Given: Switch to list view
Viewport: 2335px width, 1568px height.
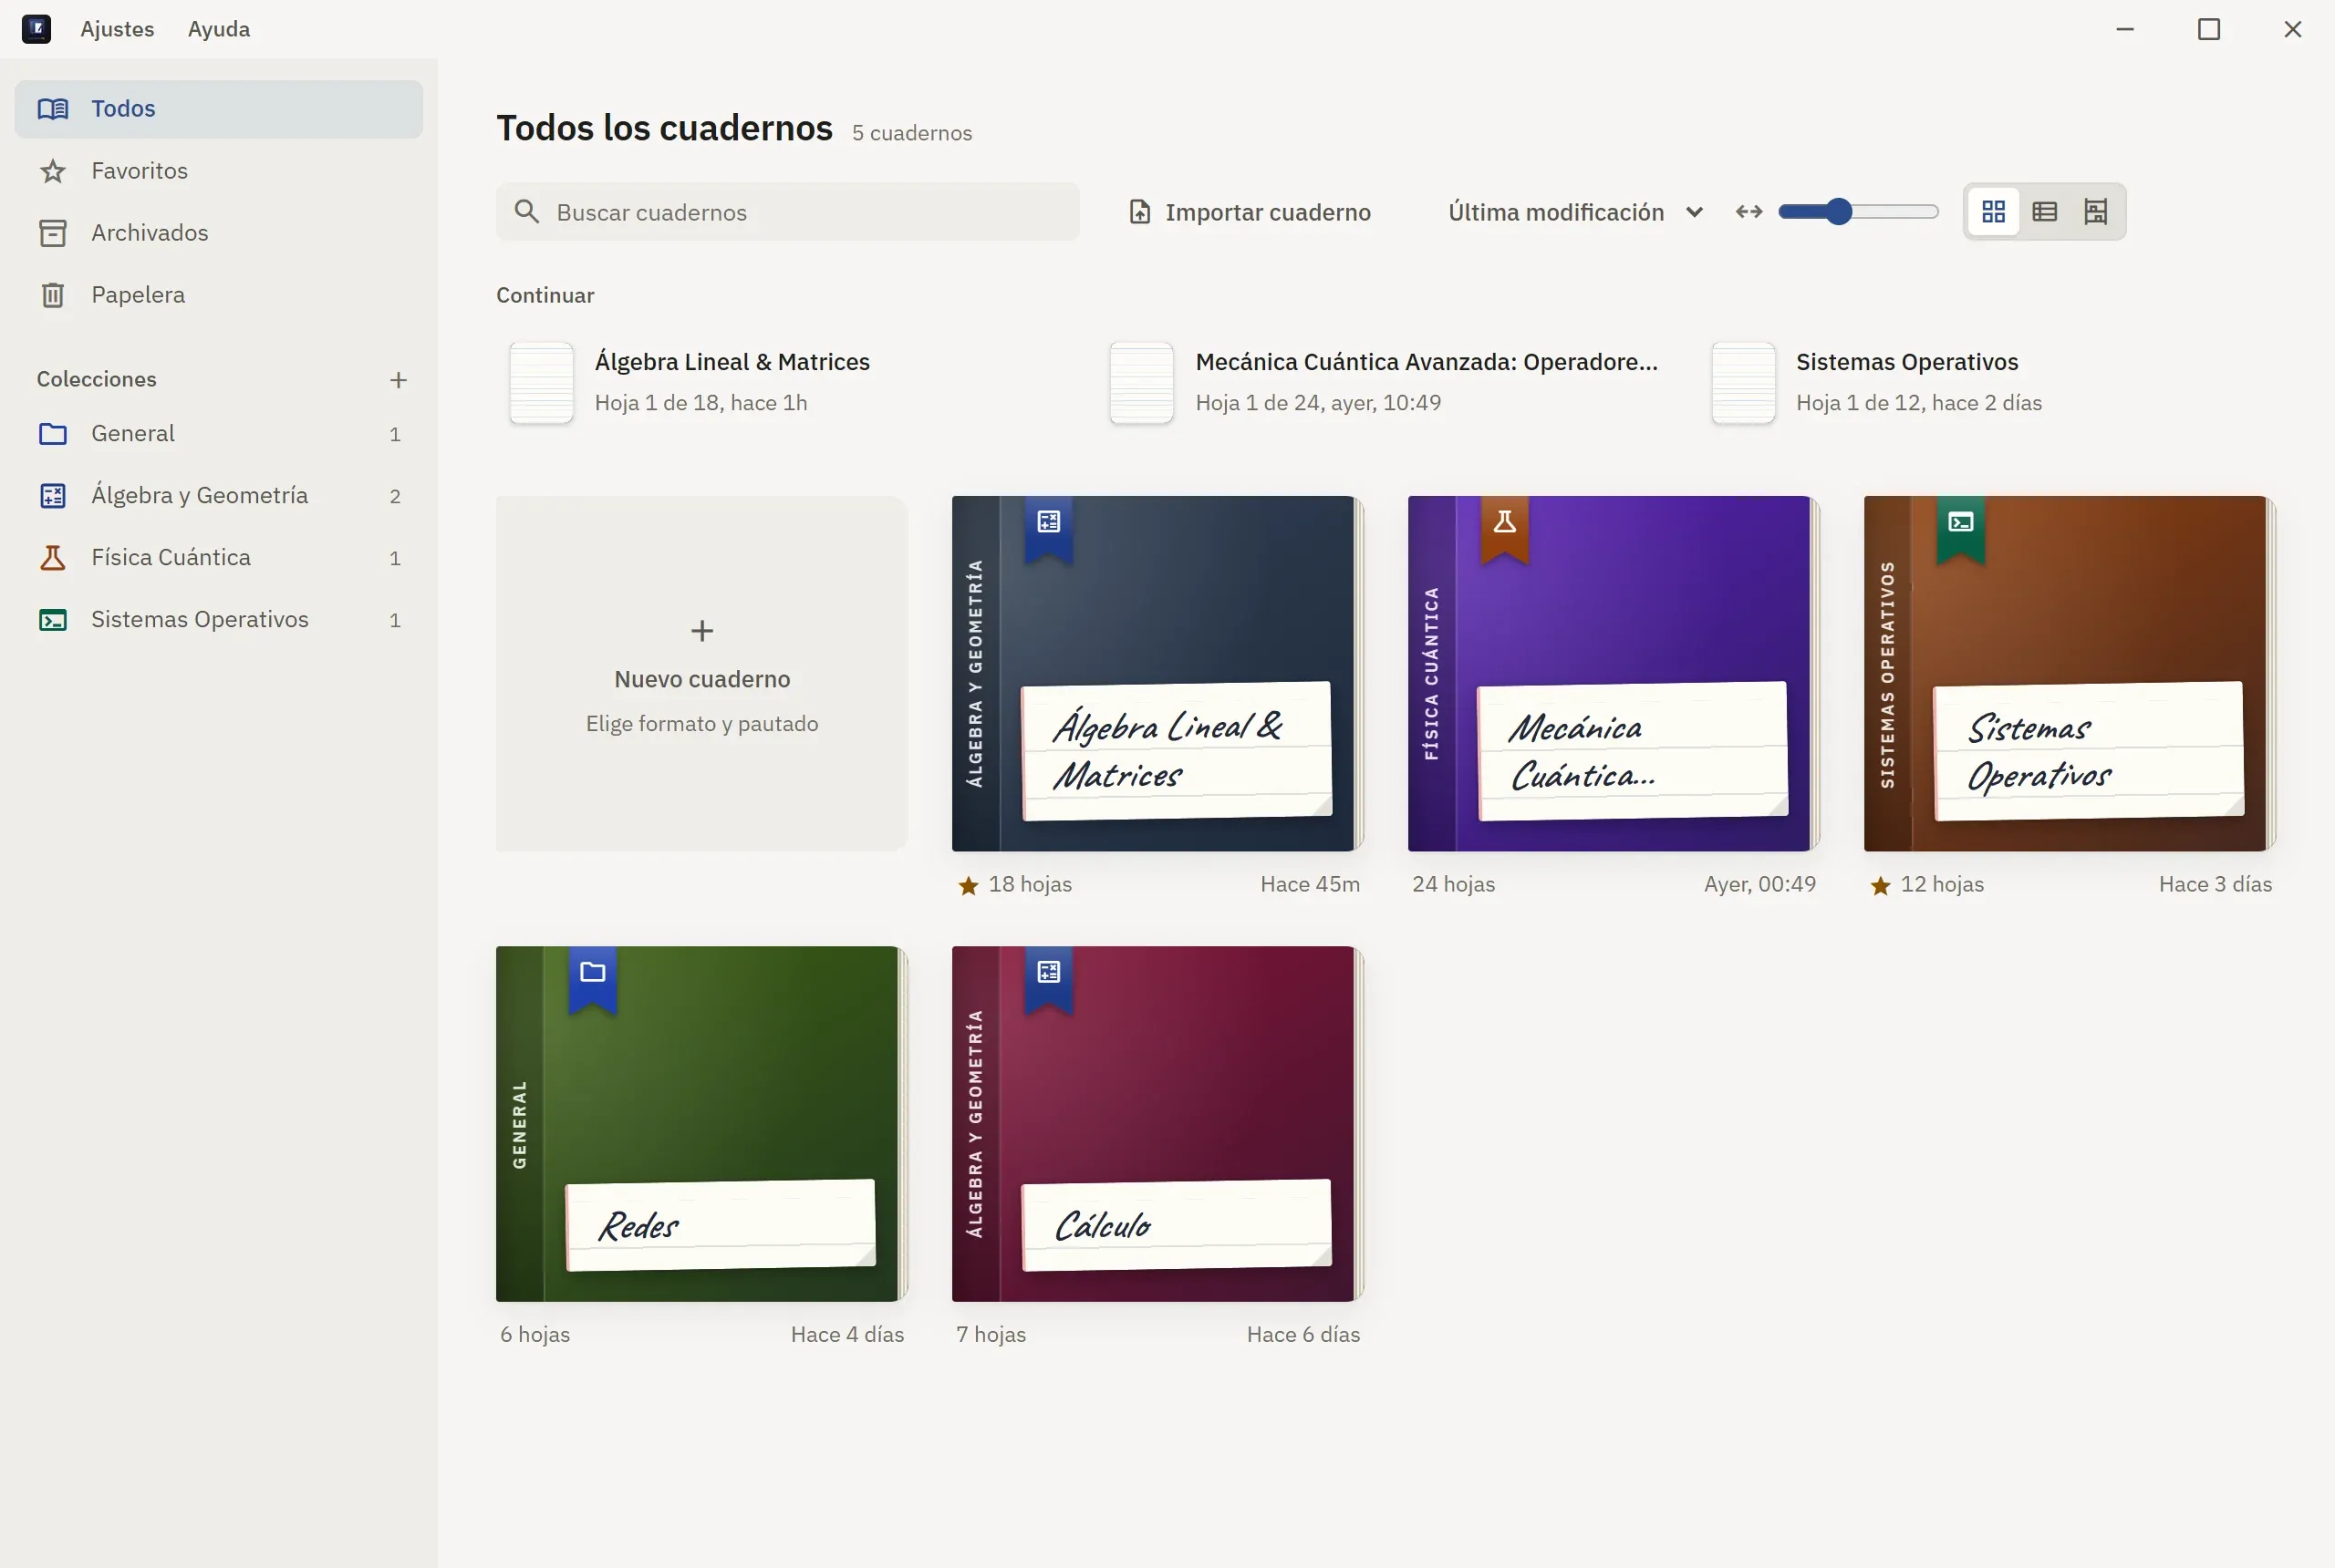Looking at the screenshot, I should 2045,212.
